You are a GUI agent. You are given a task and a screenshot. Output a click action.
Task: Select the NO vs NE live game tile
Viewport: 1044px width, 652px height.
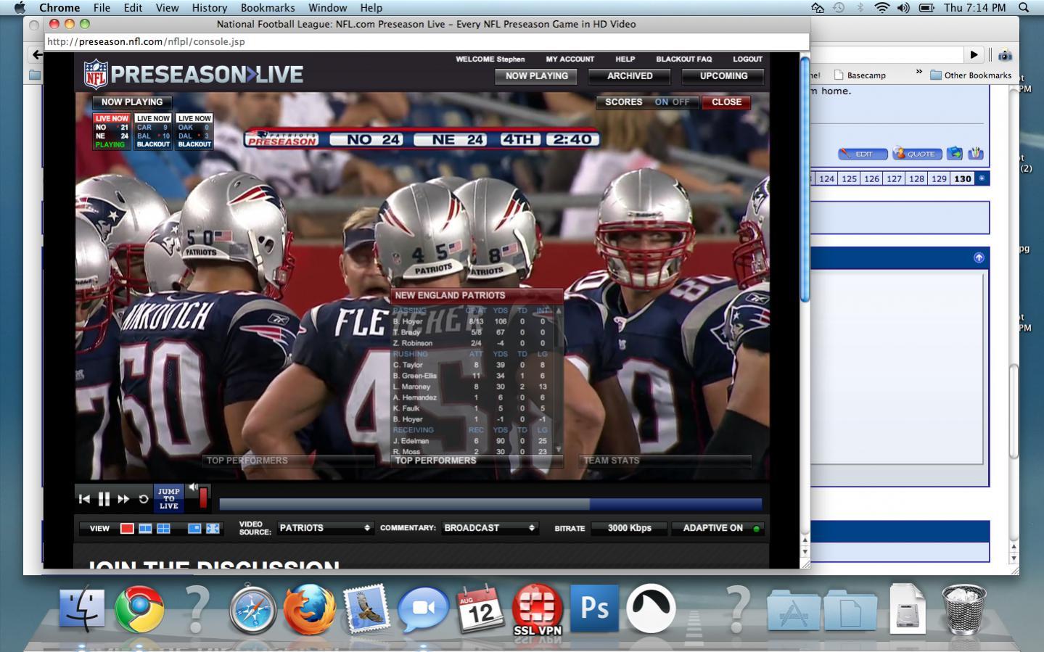112,131
